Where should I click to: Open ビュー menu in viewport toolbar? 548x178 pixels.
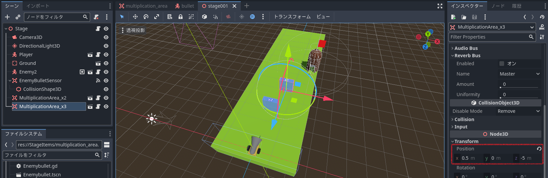323,17
